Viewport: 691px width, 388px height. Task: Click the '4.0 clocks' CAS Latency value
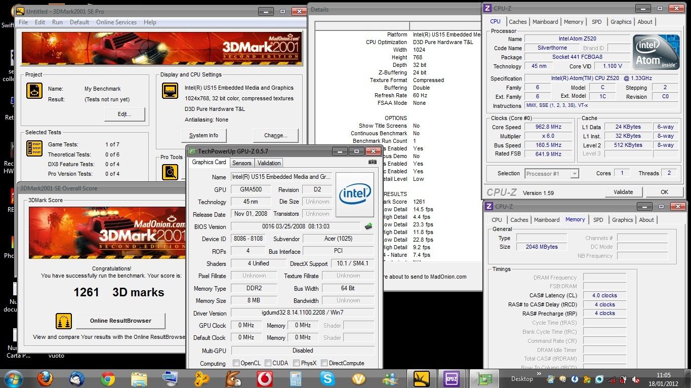tap(604, 295)
